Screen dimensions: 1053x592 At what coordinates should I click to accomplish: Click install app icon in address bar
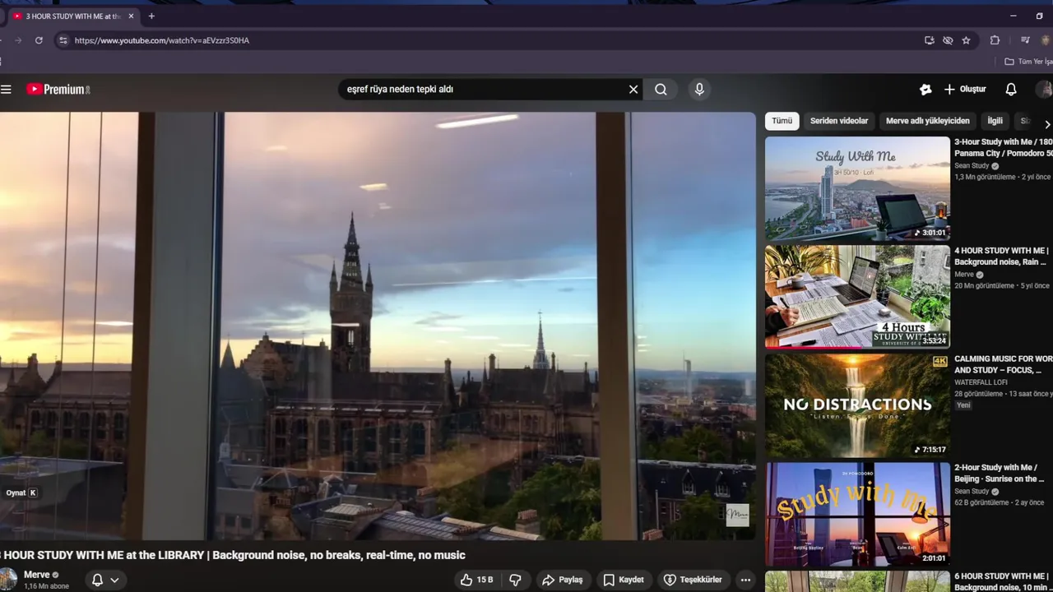click(x=930, y=40)
